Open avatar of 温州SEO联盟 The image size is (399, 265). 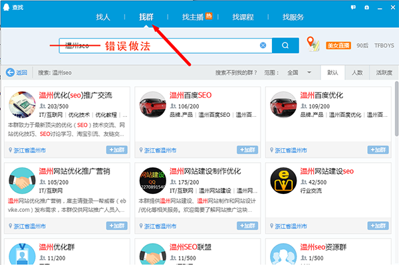pos(153,254)
